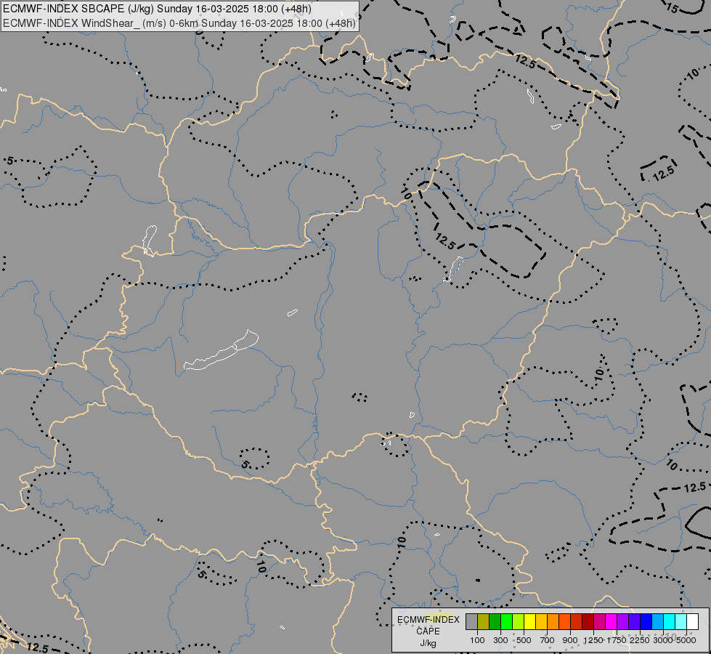The image size is (711, 654).
Task: Select the pale cyan legend swatch
Action: pyautogui.click(x=680, y=621)
